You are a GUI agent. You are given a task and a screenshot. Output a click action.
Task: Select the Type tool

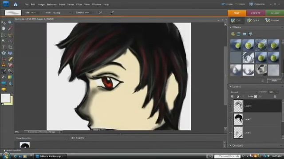(4, 47)
